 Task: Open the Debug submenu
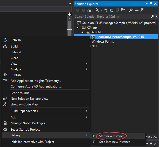pyautogui.click(x=46, y=135)
